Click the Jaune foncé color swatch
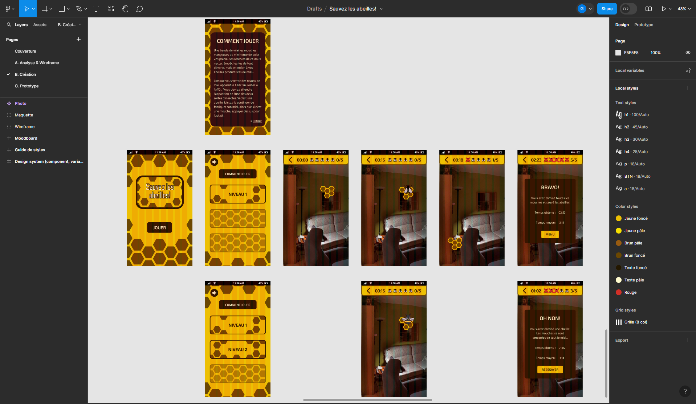Viewport: 696px width, 404px height. click(618, 218)
